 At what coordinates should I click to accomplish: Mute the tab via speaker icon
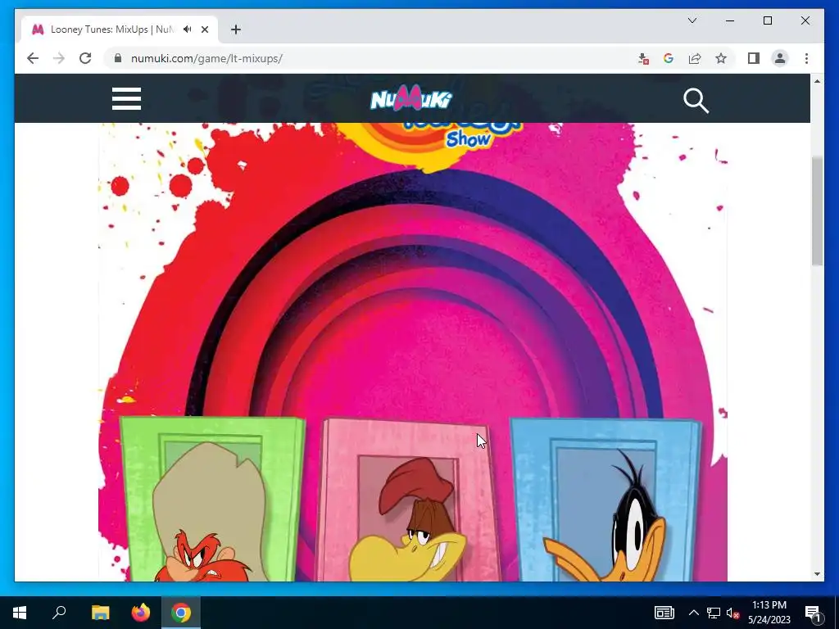pyautogui.click(x=188, y=29)
